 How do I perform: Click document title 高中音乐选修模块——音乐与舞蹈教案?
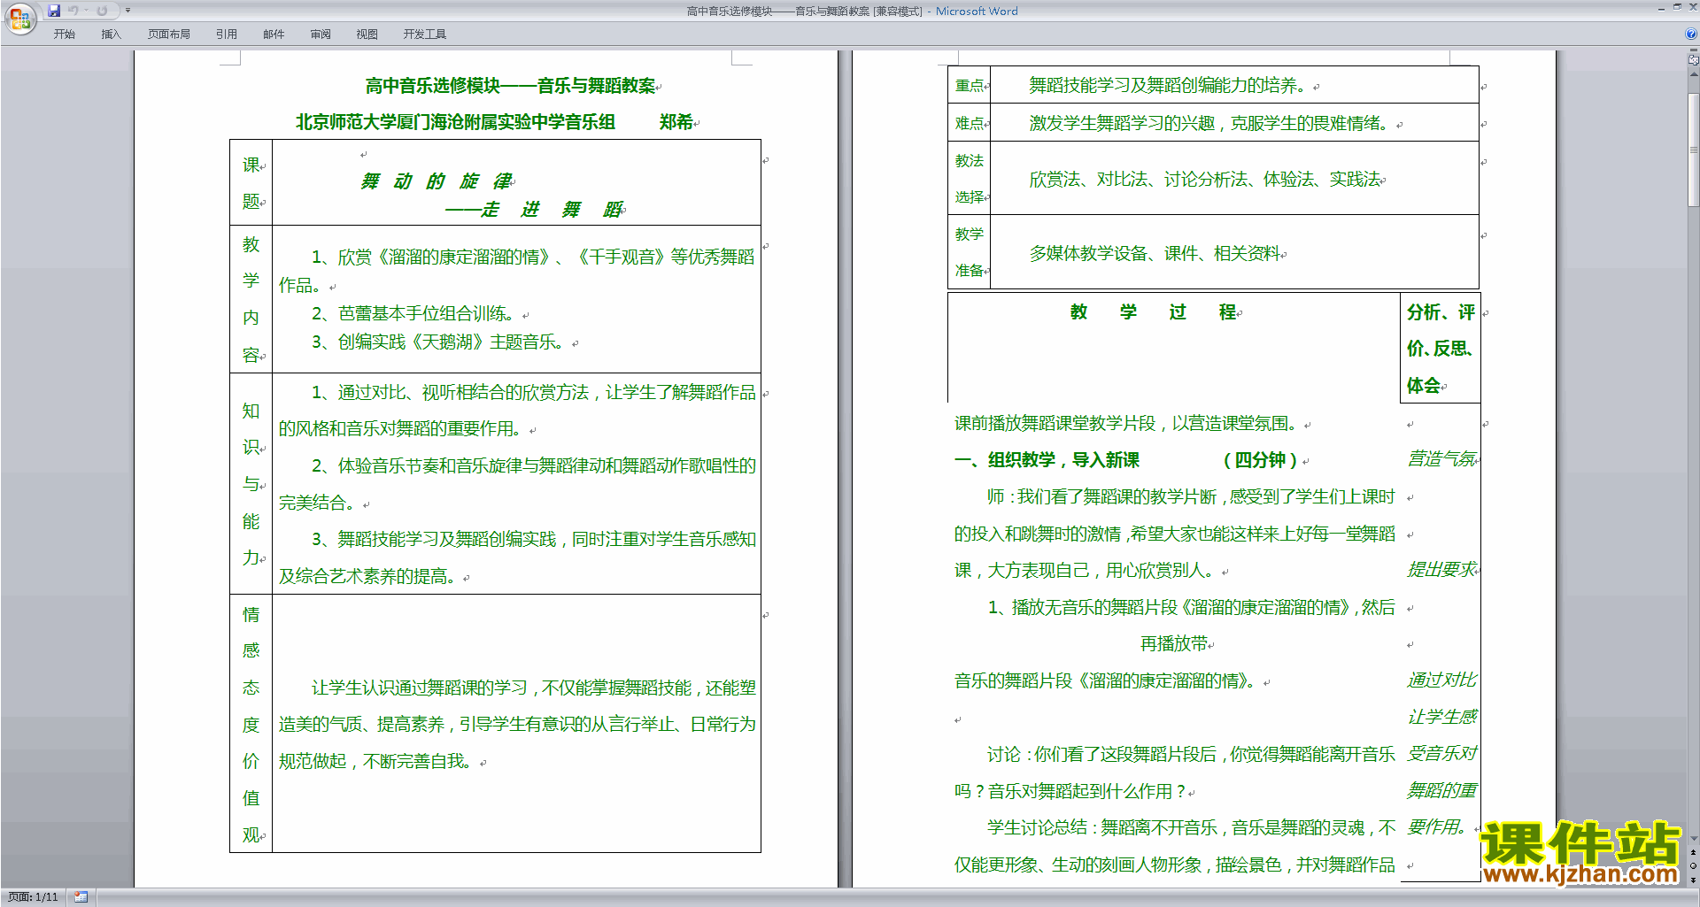pyautogui.click(x=510, y=86)
